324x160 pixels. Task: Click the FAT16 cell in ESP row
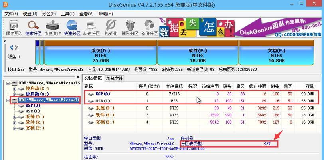pyautogui.click(x=174, y=94)
